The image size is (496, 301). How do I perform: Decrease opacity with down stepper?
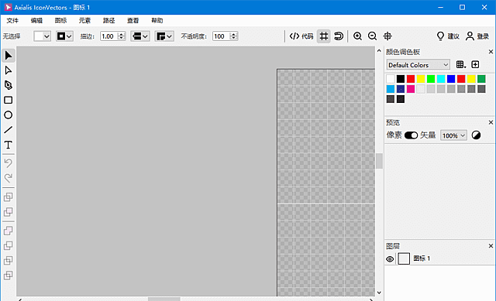coord(233,39)
